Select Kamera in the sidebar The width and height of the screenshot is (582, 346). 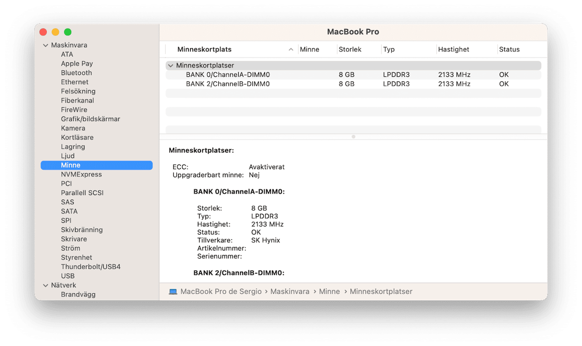pos(73,128)
